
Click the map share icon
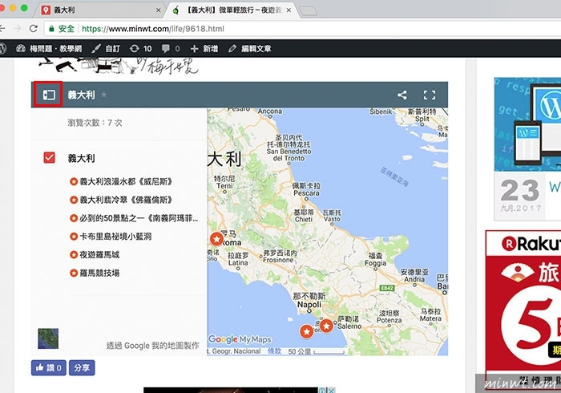tap(402, 95)
